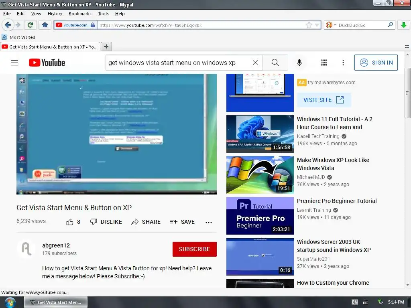Show all tabs list button
Viewport: 411px width, 308px height.
(407, 47)
